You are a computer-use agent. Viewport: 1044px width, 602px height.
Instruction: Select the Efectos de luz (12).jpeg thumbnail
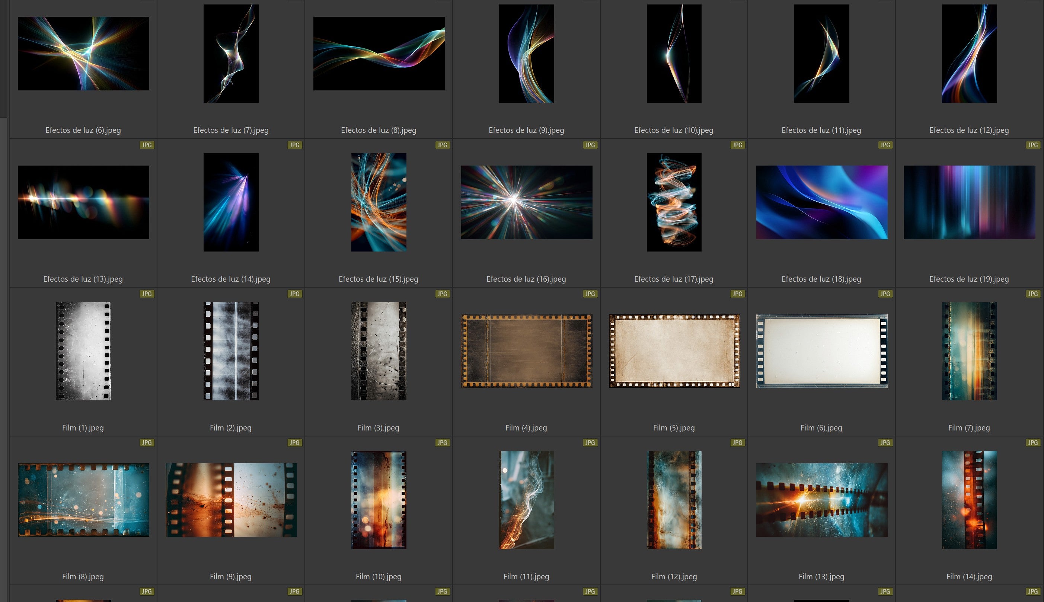click(x=969, y=53)
